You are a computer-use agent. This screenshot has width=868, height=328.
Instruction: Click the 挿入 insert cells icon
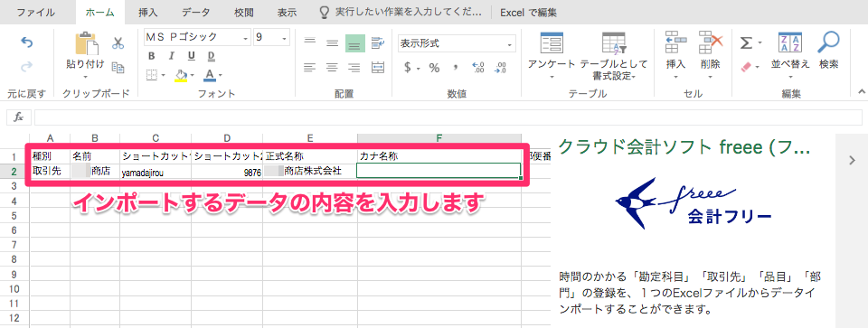(676, 42)
